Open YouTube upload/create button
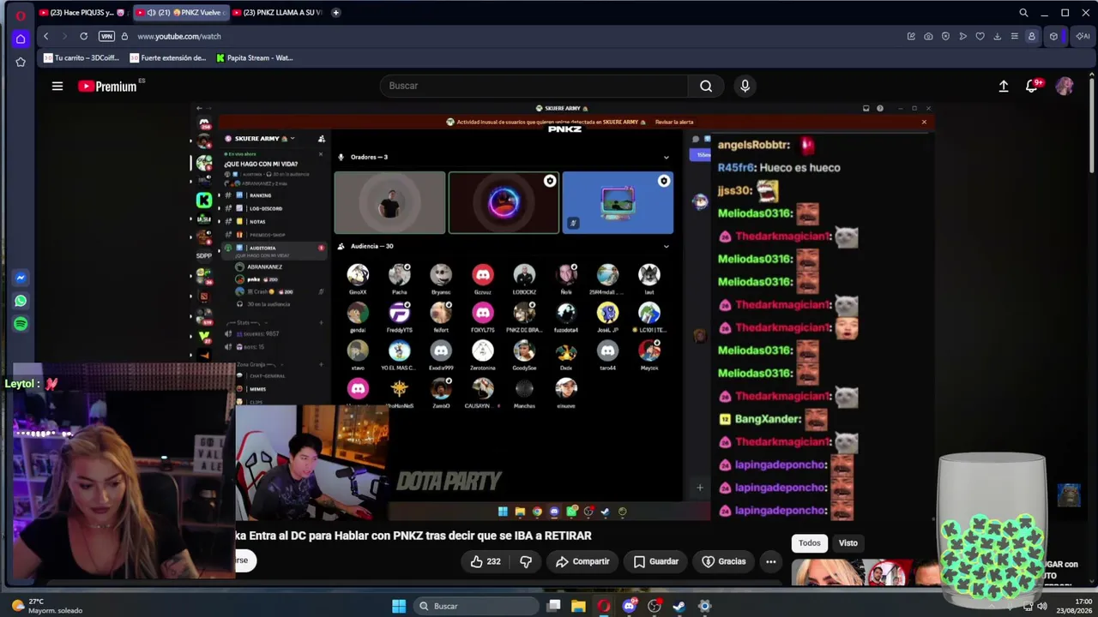 point(1004,86)
